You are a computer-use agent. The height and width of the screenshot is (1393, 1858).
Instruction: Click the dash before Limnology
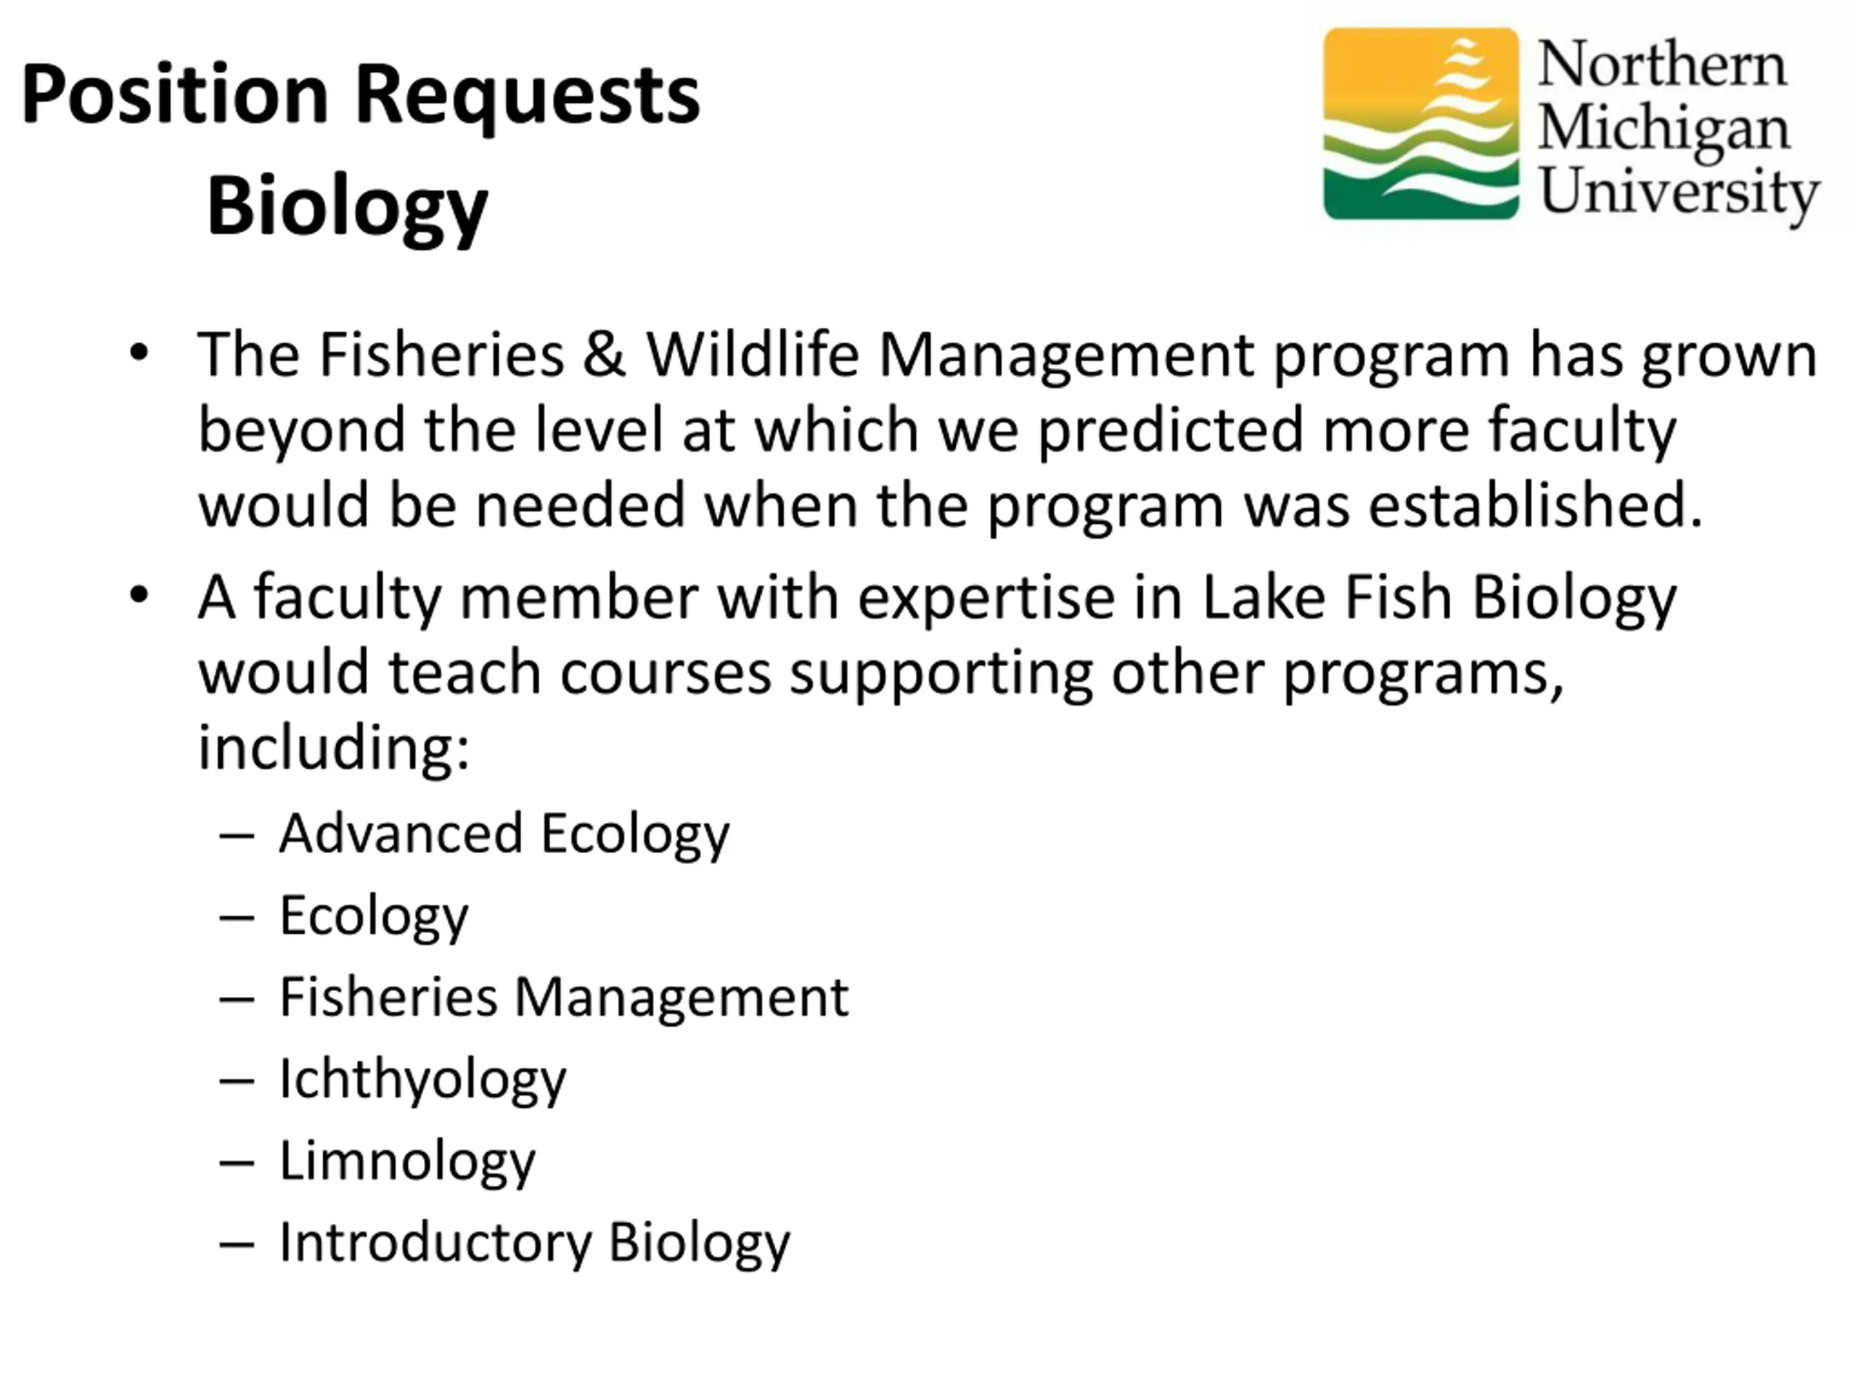pyautogui.click(x=236, y=1164)
